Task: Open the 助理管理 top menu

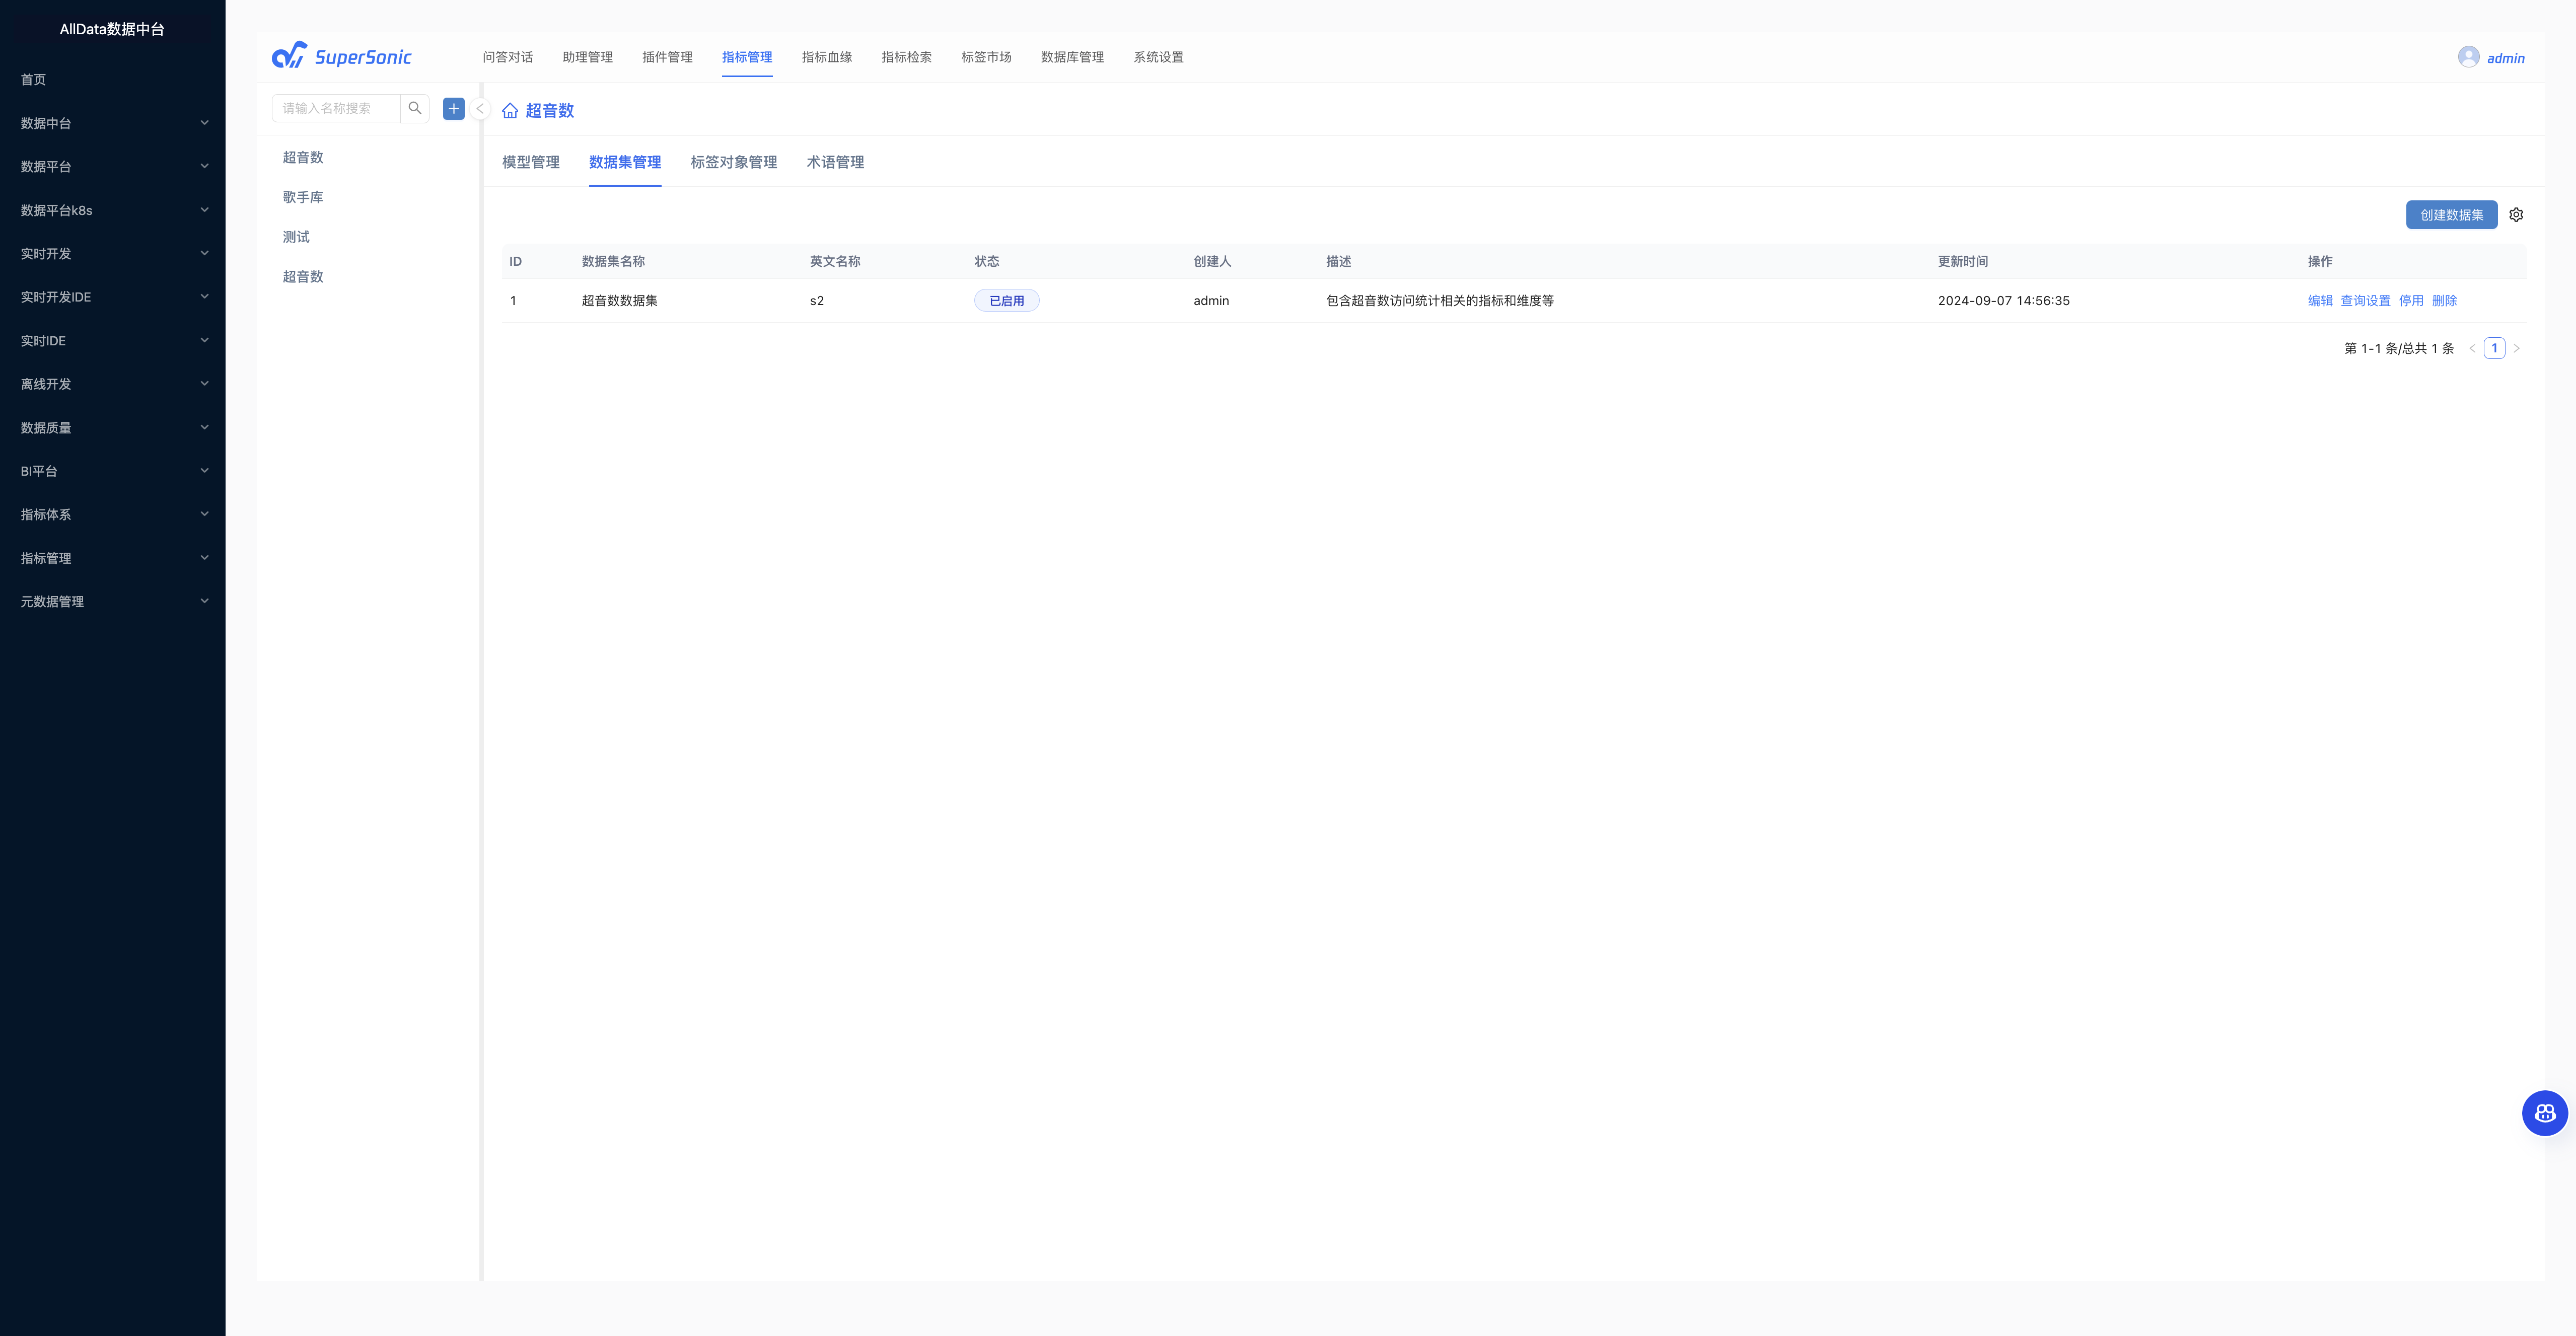Action: pyautogui.click(x=588, y=57)
